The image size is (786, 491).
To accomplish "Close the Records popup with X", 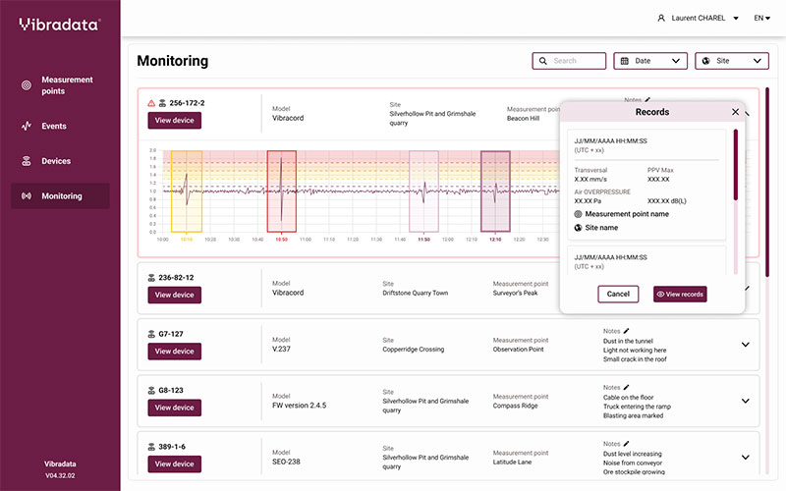I will point(735,112).
